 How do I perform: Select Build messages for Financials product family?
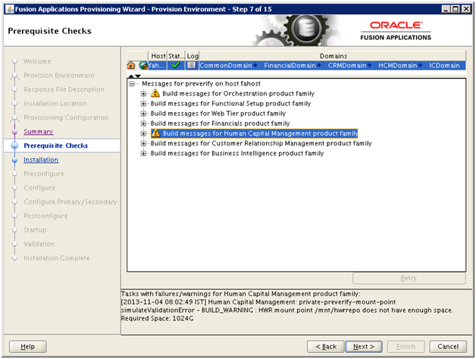click(x=221, y=123)
